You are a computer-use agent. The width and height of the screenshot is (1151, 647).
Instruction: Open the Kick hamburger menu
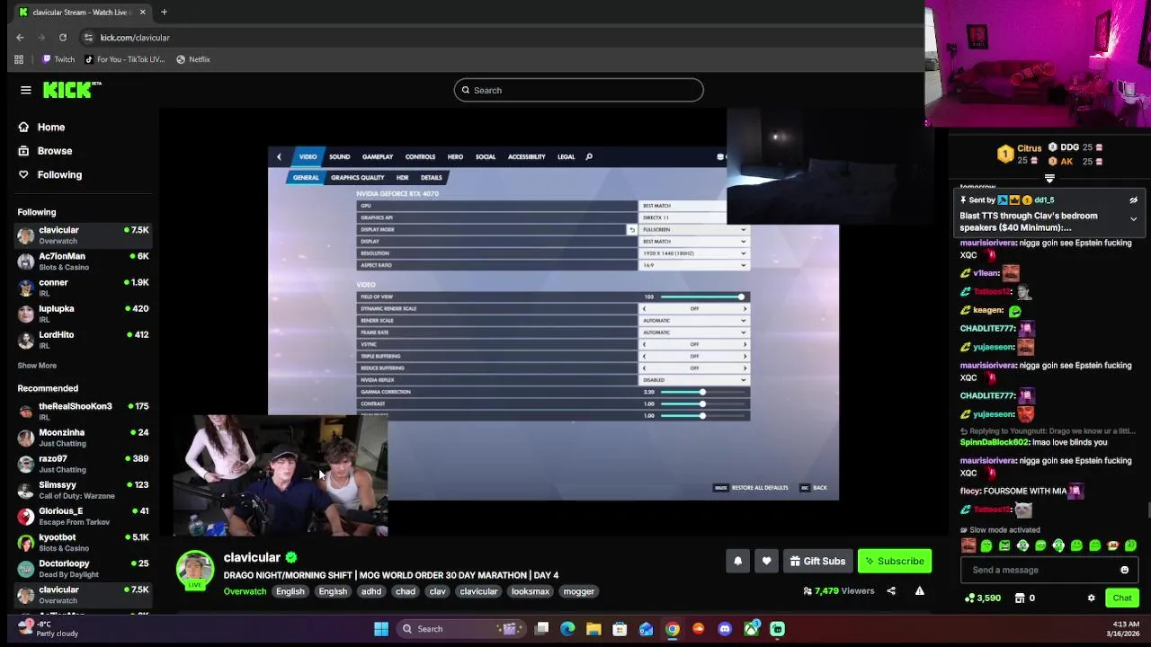[x=26, y=90]
